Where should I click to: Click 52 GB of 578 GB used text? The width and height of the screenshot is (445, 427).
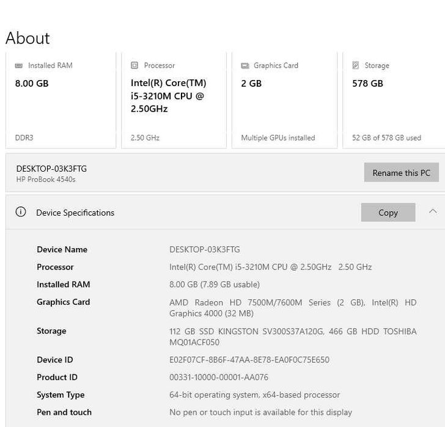[x=386, y=138]
